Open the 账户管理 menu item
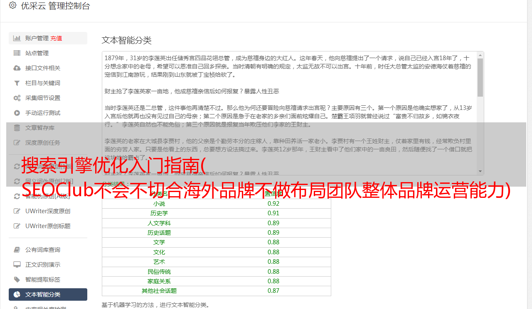This screenshot has width=532, height=309. tap(48, 38)
